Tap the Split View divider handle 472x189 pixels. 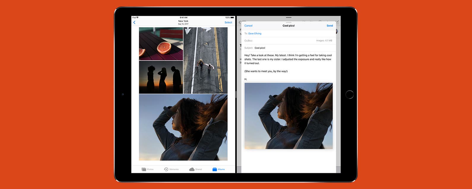[x=236, y=94]
